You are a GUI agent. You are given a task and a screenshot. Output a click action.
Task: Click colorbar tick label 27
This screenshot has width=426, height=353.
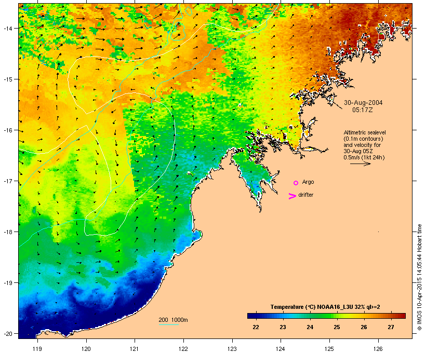[391, 327]
